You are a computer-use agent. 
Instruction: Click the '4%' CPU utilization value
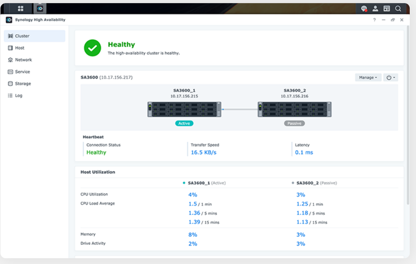192,195
